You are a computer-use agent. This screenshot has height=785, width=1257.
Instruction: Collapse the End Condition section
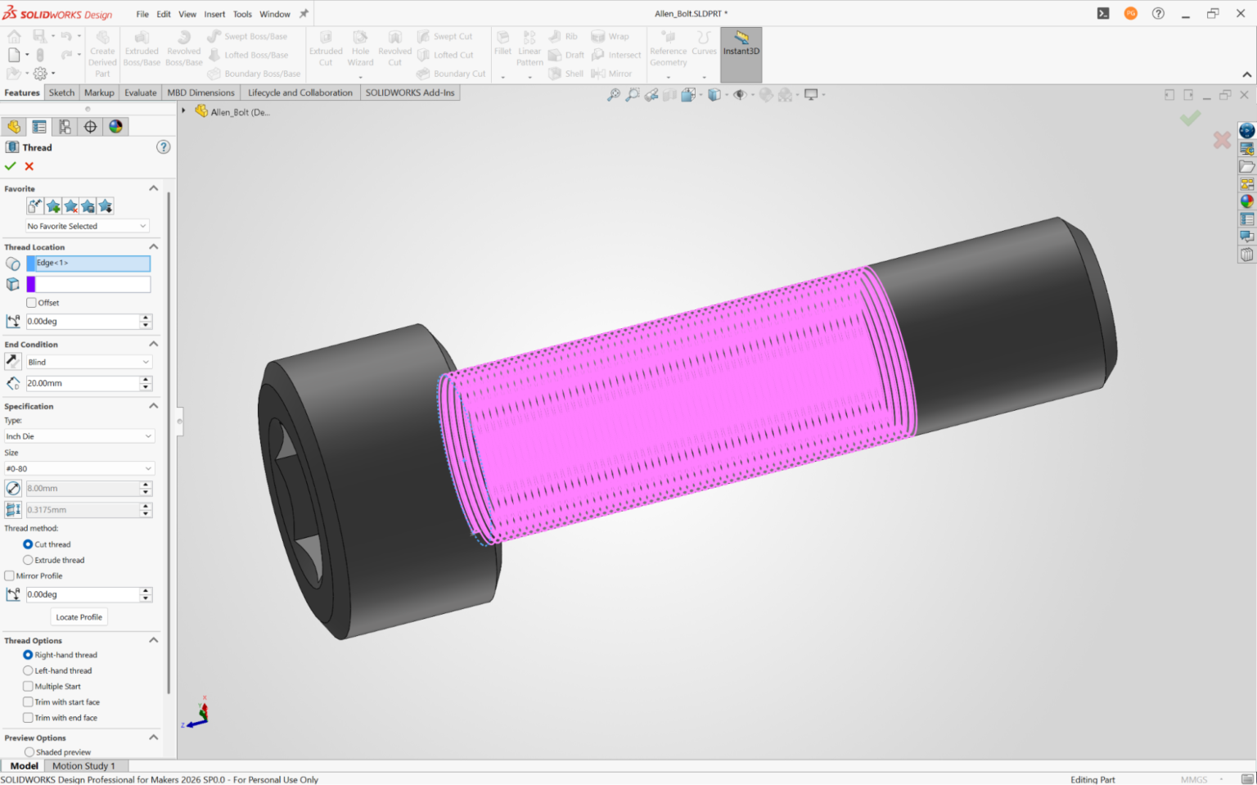(153, 344)
